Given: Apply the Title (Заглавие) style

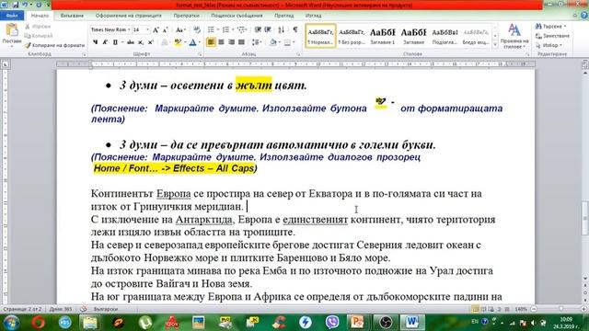Looking at the screenshot, I should [413, 36].
